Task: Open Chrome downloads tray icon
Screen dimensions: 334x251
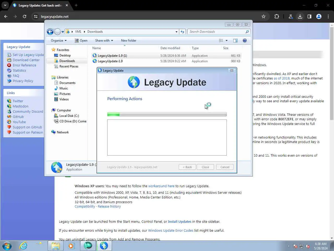Action: [300, 16]
